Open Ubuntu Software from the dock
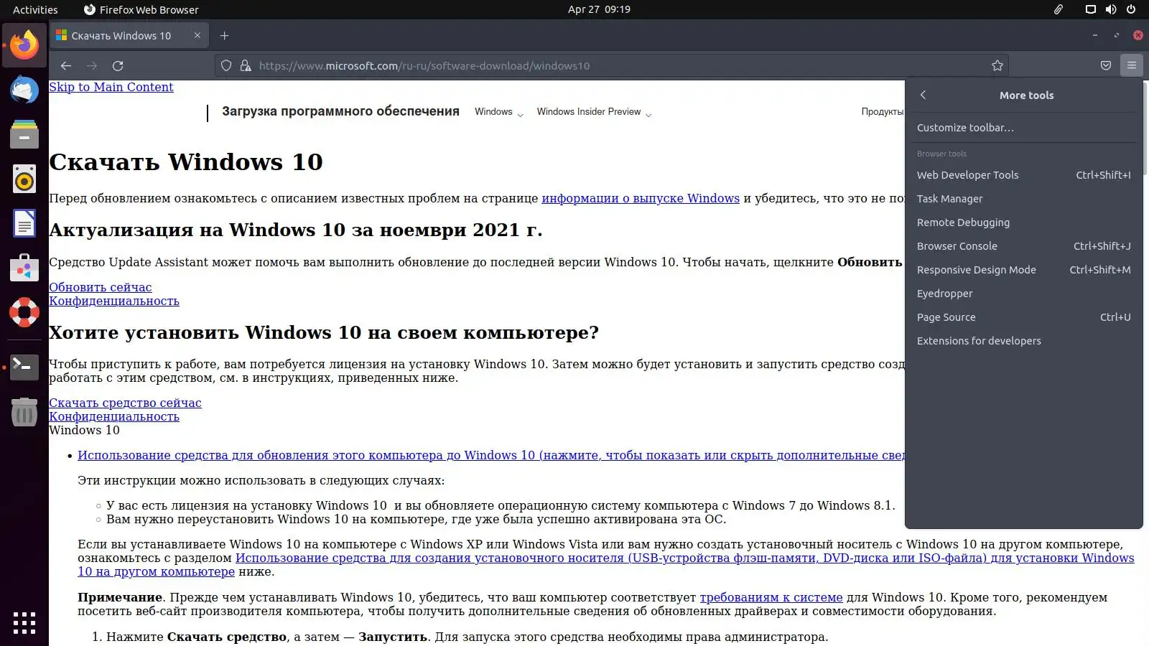Image resolution: width=1149 pixels, height=646 pixels. 24,268
